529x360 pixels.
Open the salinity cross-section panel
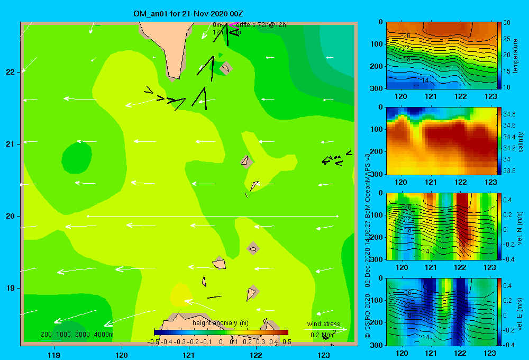(442, 141)
